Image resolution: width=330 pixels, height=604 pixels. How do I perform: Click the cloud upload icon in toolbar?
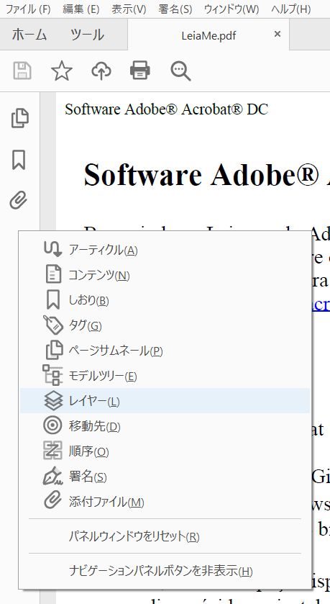coord(101,71)
